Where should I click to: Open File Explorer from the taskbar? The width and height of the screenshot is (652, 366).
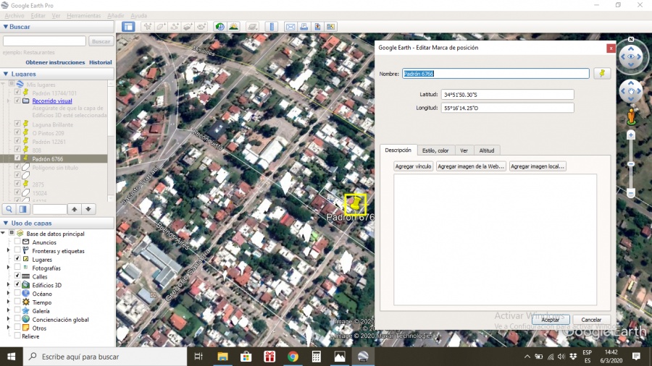pyautogui.click(x=222, y=357)
